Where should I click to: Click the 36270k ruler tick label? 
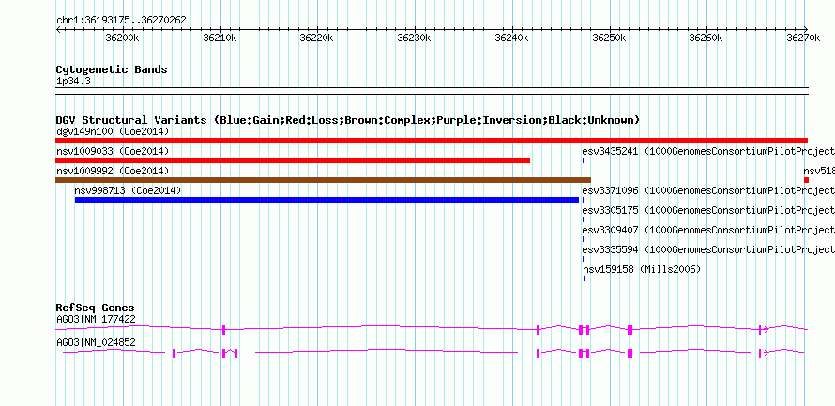[x=804, y=38]
